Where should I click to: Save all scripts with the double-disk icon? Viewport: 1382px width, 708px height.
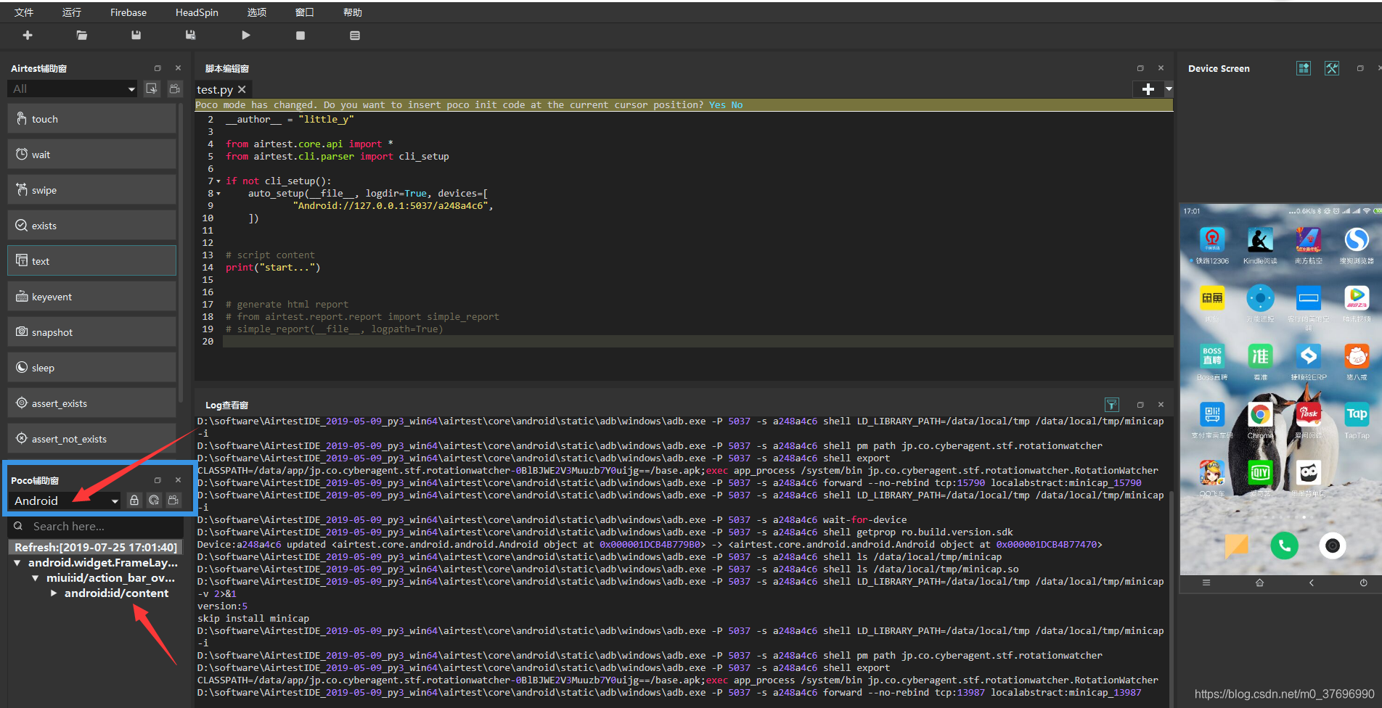pos(191,35)
